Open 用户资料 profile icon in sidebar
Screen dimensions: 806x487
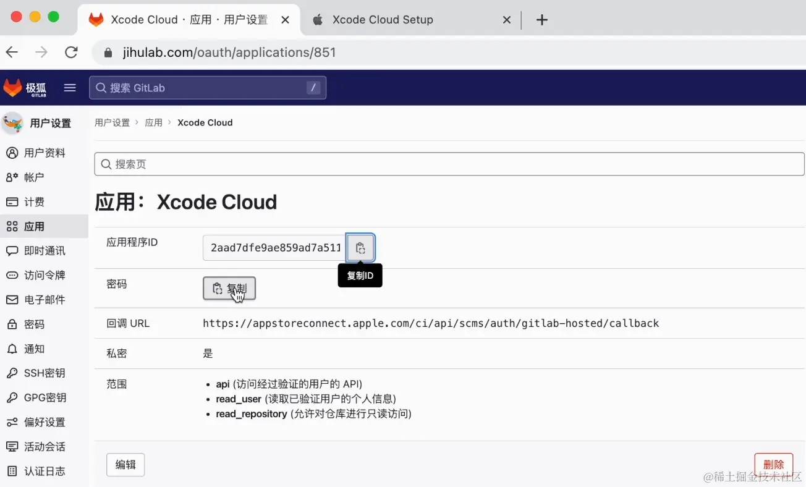click(12, 153)
